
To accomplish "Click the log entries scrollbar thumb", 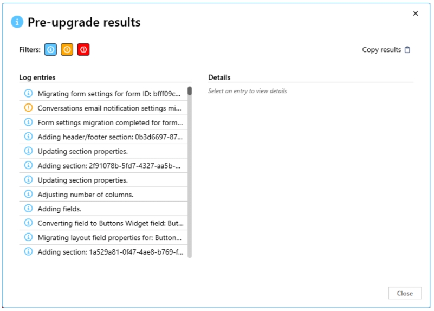I will (x=190, y=91).
